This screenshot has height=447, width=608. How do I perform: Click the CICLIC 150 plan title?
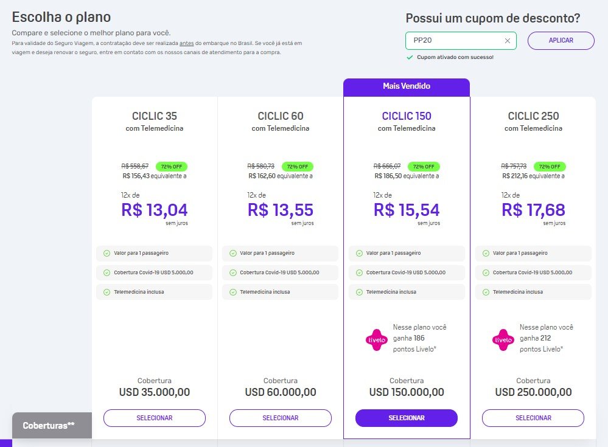[407, 116]
